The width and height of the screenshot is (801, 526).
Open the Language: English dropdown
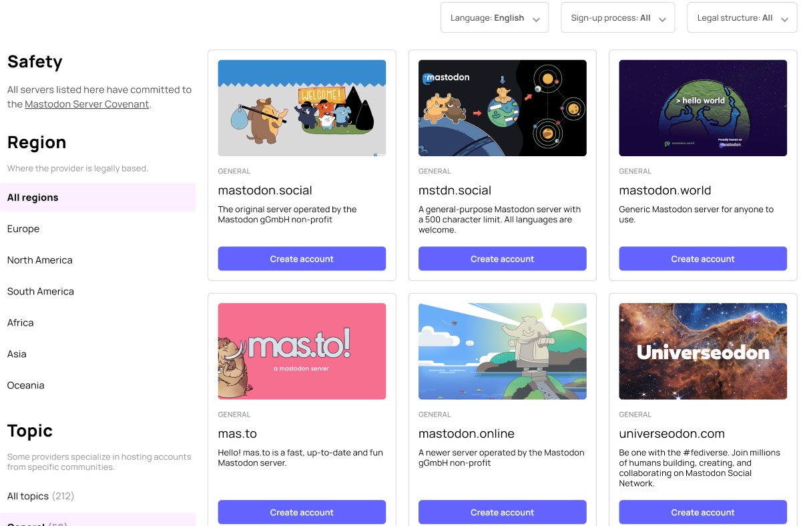495,18
